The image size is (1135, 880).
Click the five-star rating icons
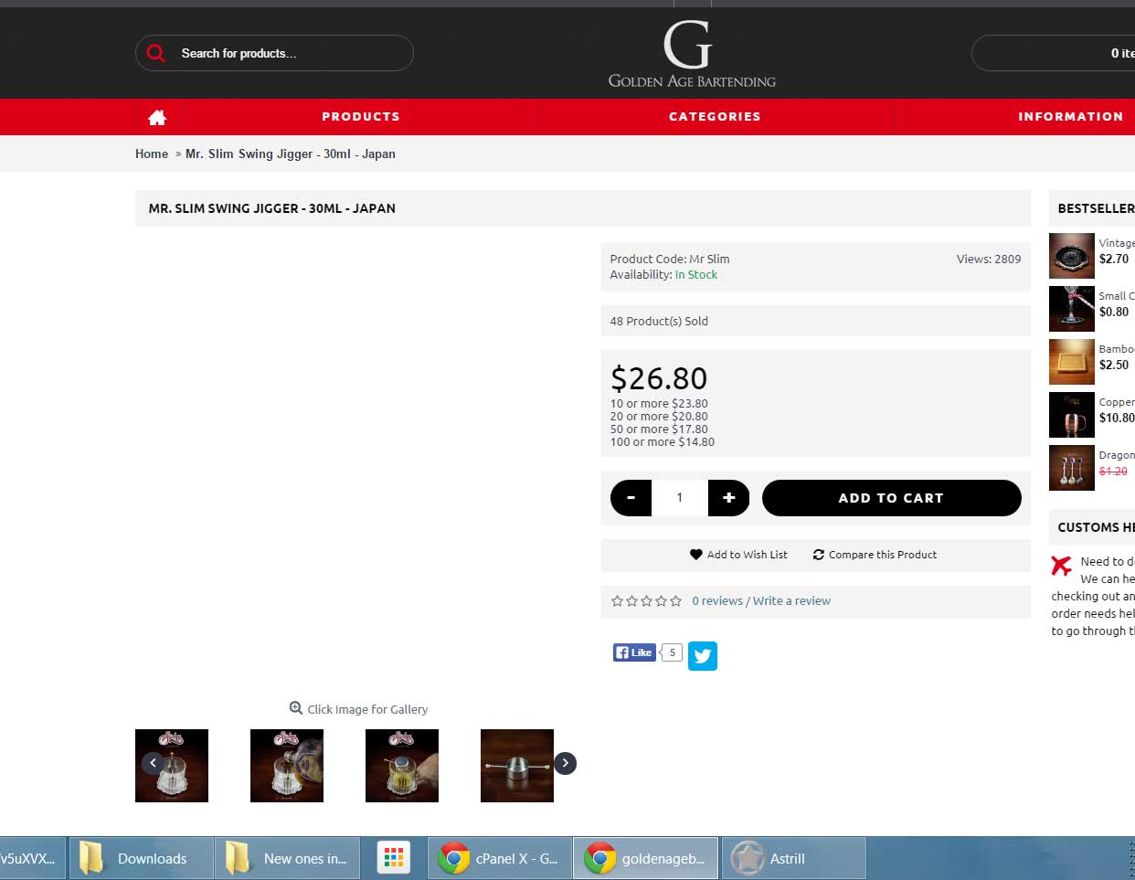pyautogui.click(x=646, y=601)
